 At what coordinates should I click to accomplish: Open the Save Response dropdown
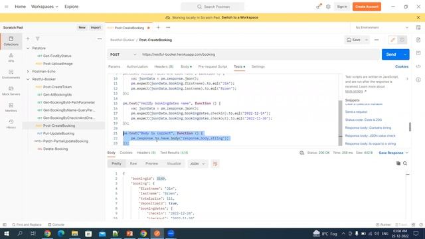tap(393, 153)
